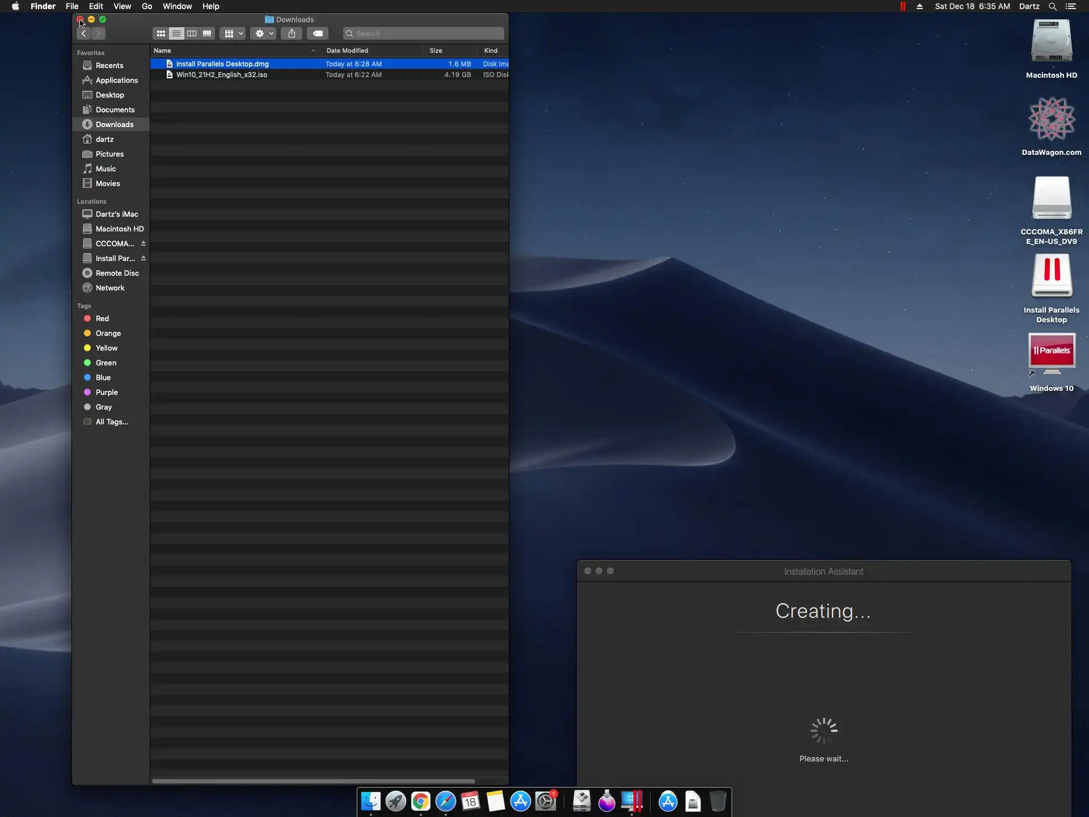Open the group-by arrangement dropdown

pyautogui.click(x=233, y=33)
